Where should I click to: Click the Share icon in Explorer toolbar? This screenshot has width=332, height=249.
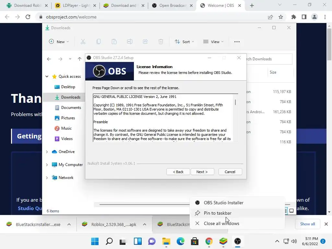145,42
